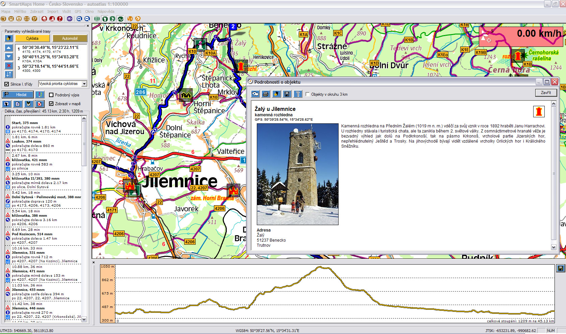Click zám. Horní Branná castle map marker
Viewport: 566px width, 334px height.
tap(233, 190)
